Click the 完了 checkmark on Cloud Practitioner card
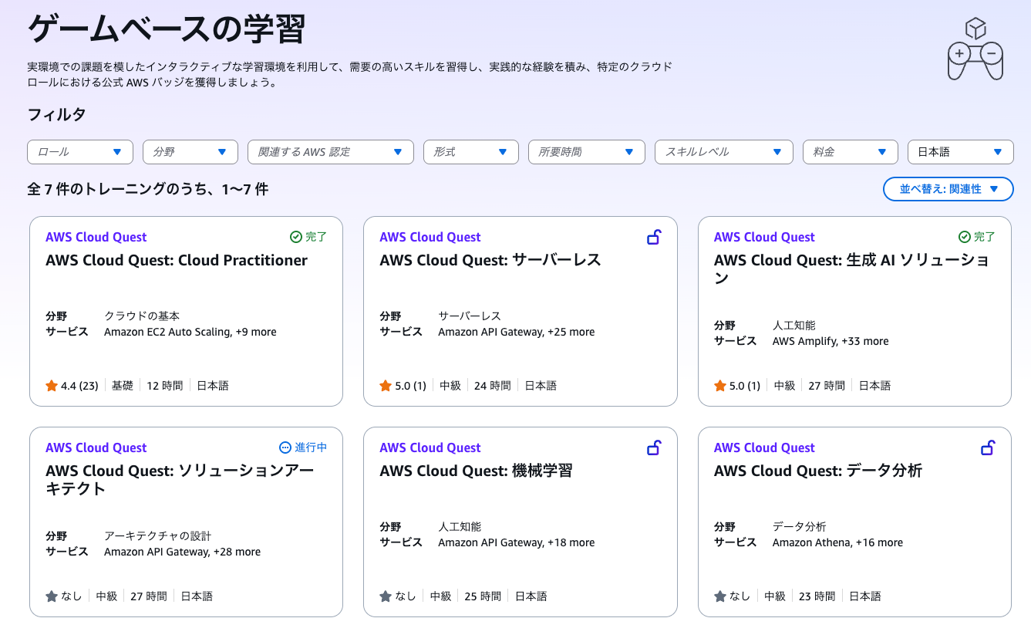 [x=295, y=237]
